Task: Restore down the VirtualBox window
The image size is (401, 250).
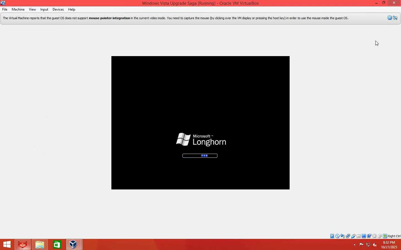Action: click(384, 3)
